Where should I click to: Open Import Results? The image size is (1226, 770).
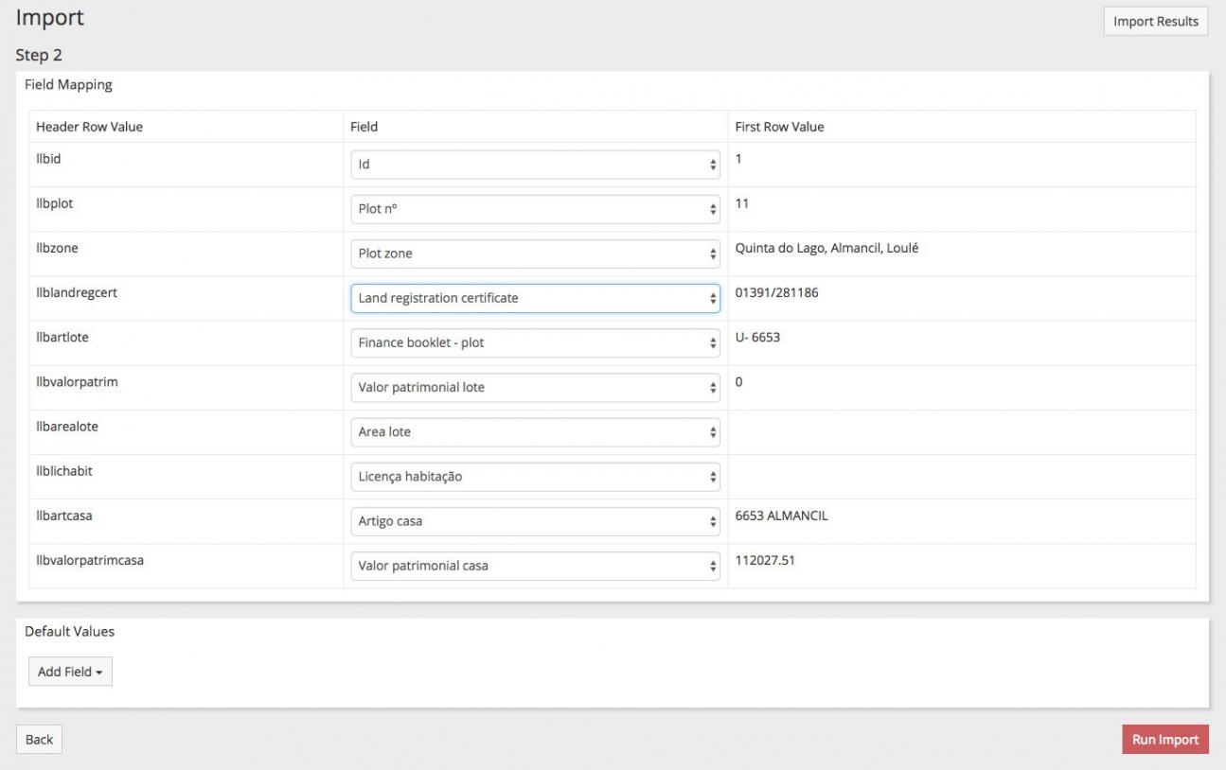1155,22
